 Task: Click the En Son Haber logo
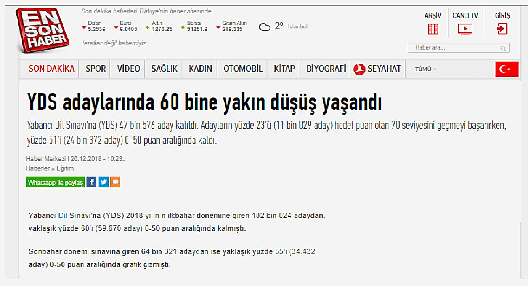tap(43, 31)
